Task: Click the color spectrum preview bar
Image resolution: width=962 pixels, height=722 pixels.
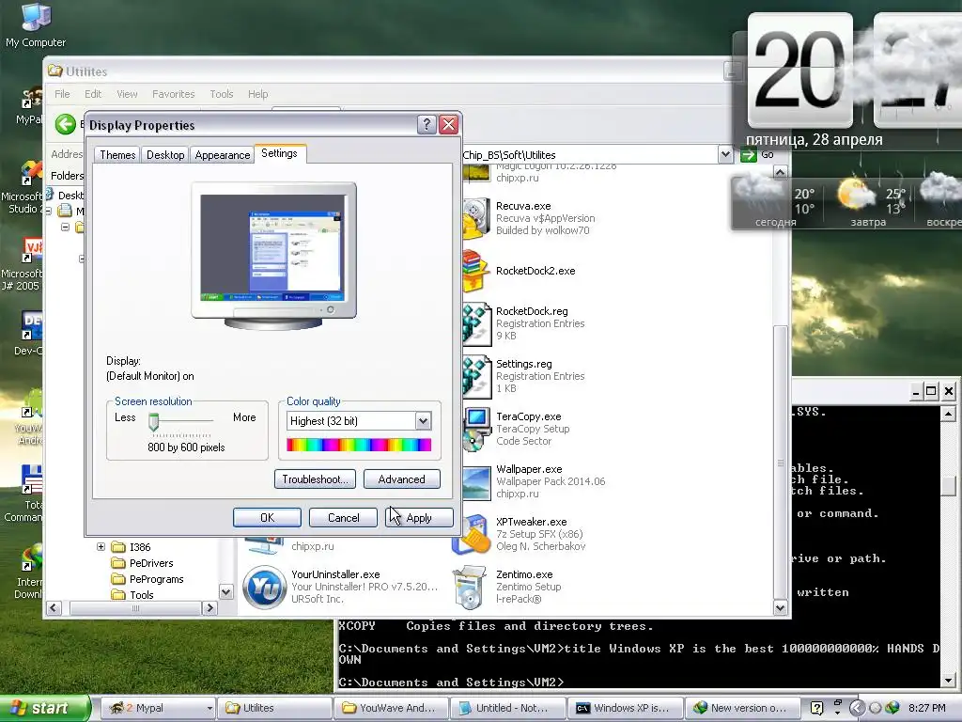Action: click(359, 445)
